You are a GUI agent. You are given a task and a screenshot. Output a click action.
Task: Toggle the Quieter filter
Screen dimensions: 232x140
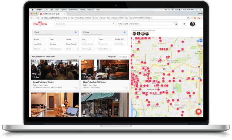click(72, 39)
